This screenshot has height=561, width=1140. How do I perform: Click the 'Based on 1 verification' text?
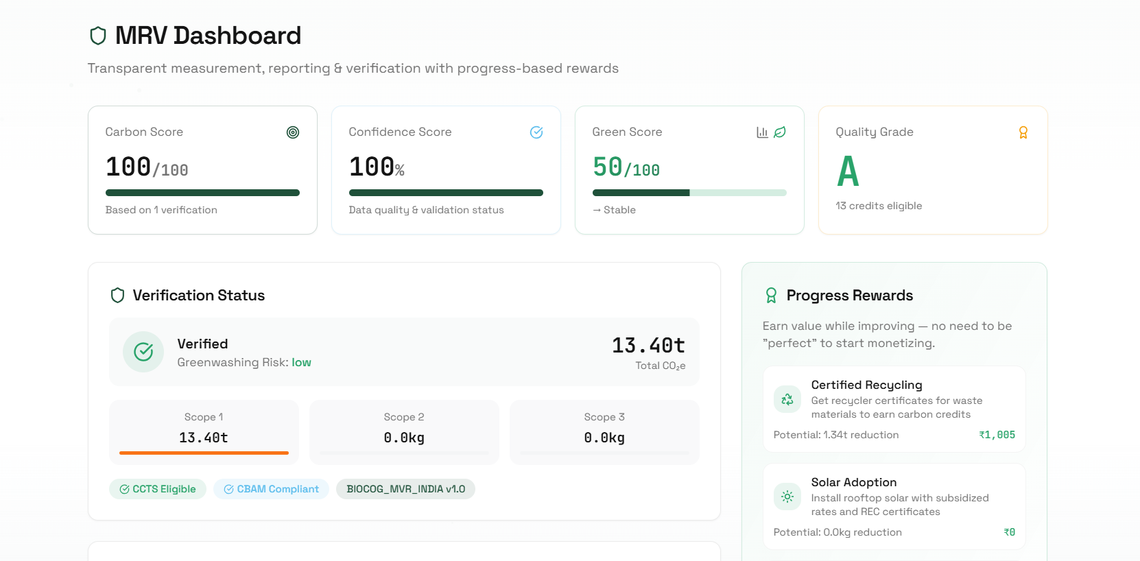[161, 210]
